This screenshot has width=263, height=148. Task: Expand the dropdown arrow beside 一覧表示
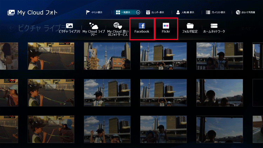point(138,12)
